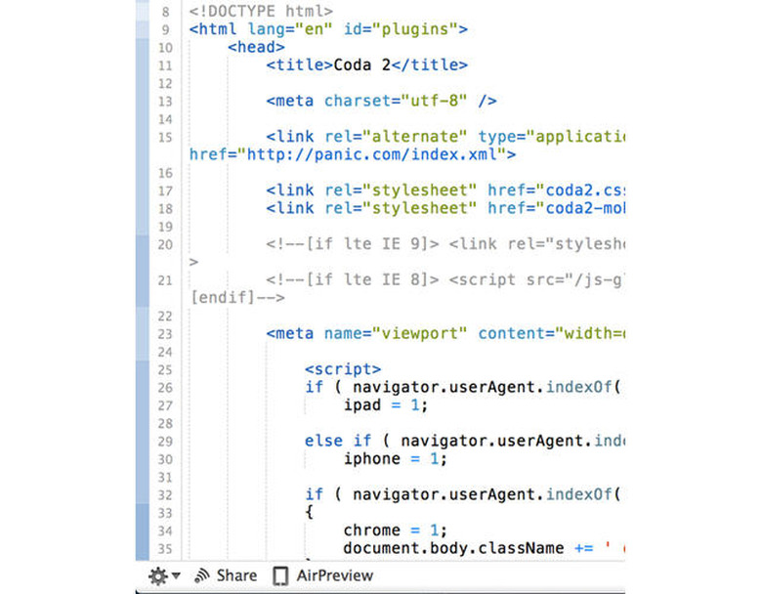Viewport: 762px width, 594px height.
Task: Click the charset="utf-8" attribute
Action: 396,101
